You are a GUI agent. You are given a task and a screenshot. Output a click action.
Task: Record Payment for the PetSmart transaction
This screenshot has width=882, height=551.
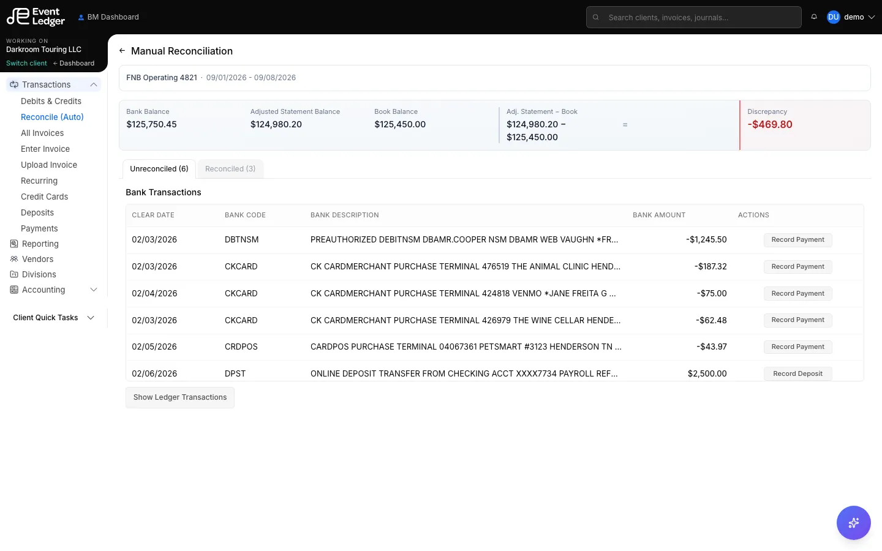[x=797, y=347]
